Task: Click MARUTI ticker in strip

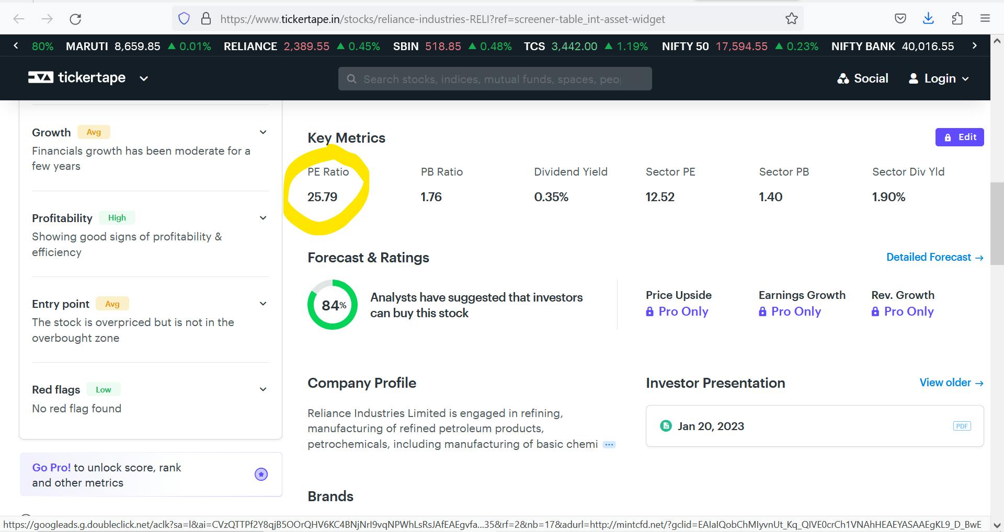Action: click(x=139, y=46)
